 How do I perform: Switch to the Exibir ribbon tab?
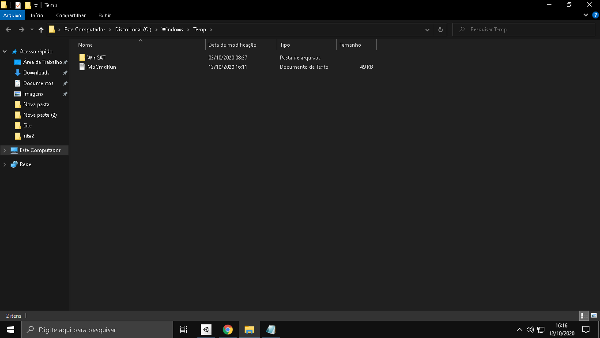click(x=105, y=15)
